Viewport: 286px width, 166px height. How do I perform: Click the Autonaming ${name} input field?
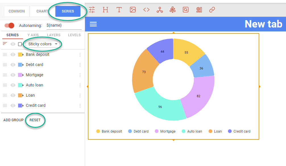point(64,25)
